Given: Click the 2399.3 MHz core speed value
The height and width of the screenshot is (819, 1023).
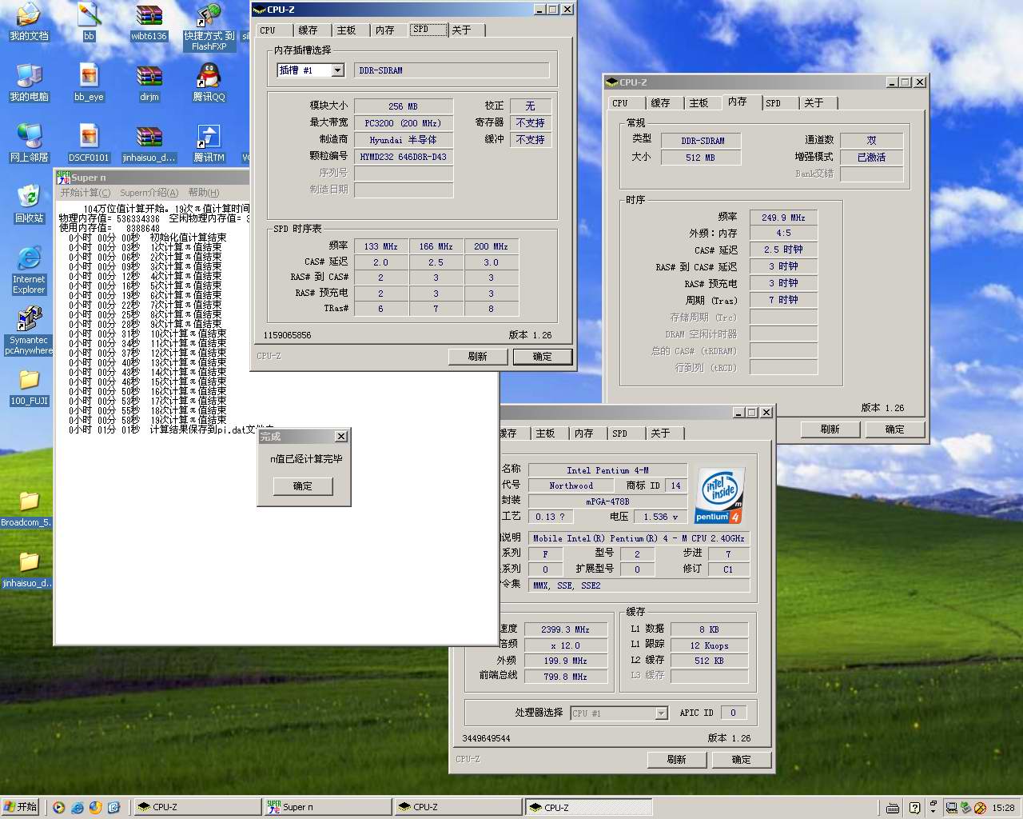Looking at the screenshot, I should pyautogui.click(x=565, y=629).
